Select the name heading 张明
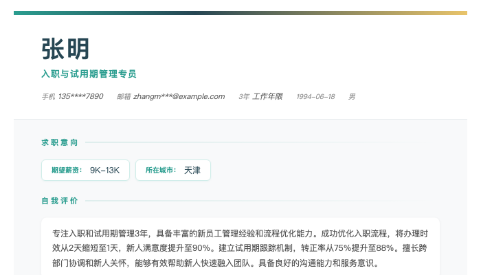 coord(65,49)
